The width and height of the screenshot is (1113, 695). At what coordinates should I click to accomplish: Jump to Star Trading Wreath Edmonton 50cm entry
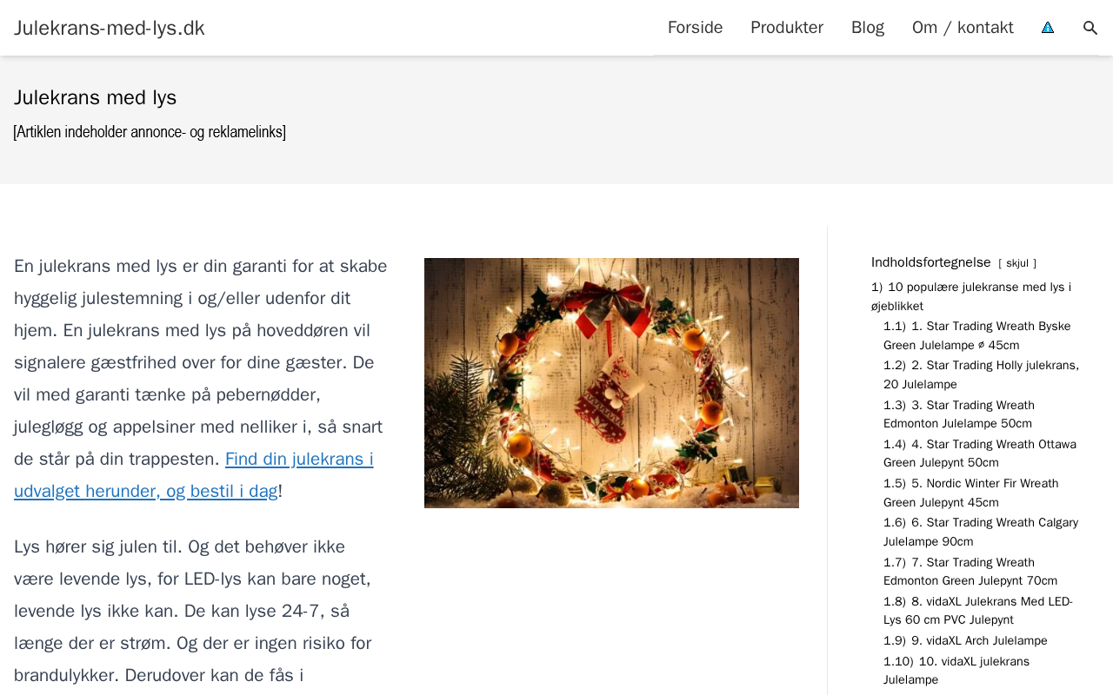pyautogui.click(x=959, y=414)
